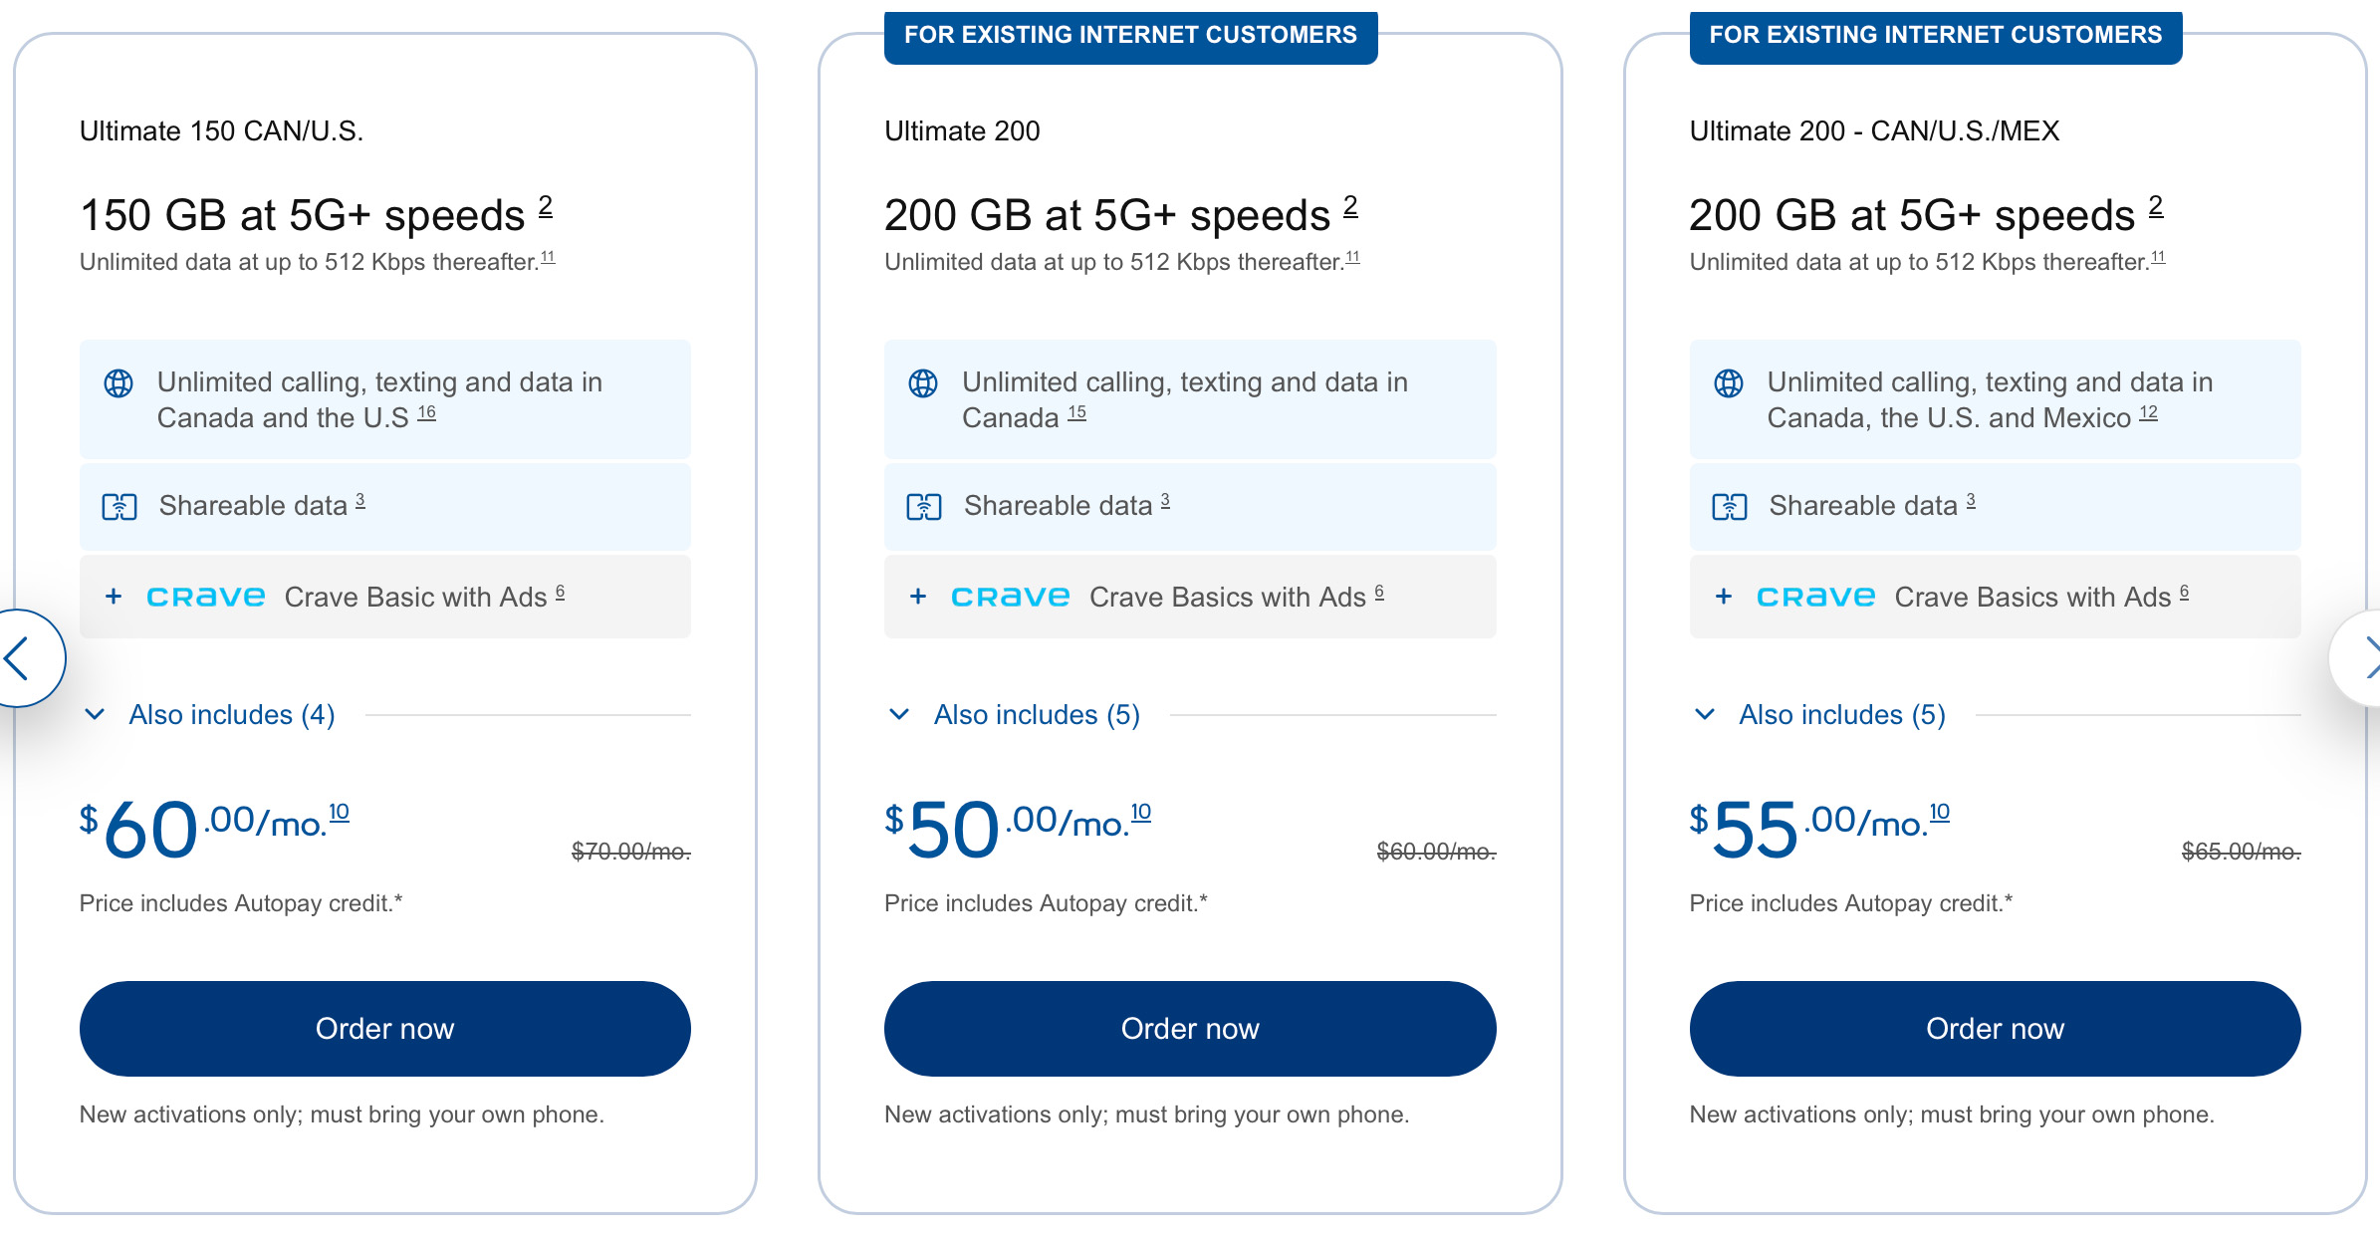Open footnote 10 next to $60.00/mo. price

(x=339, y=812)
